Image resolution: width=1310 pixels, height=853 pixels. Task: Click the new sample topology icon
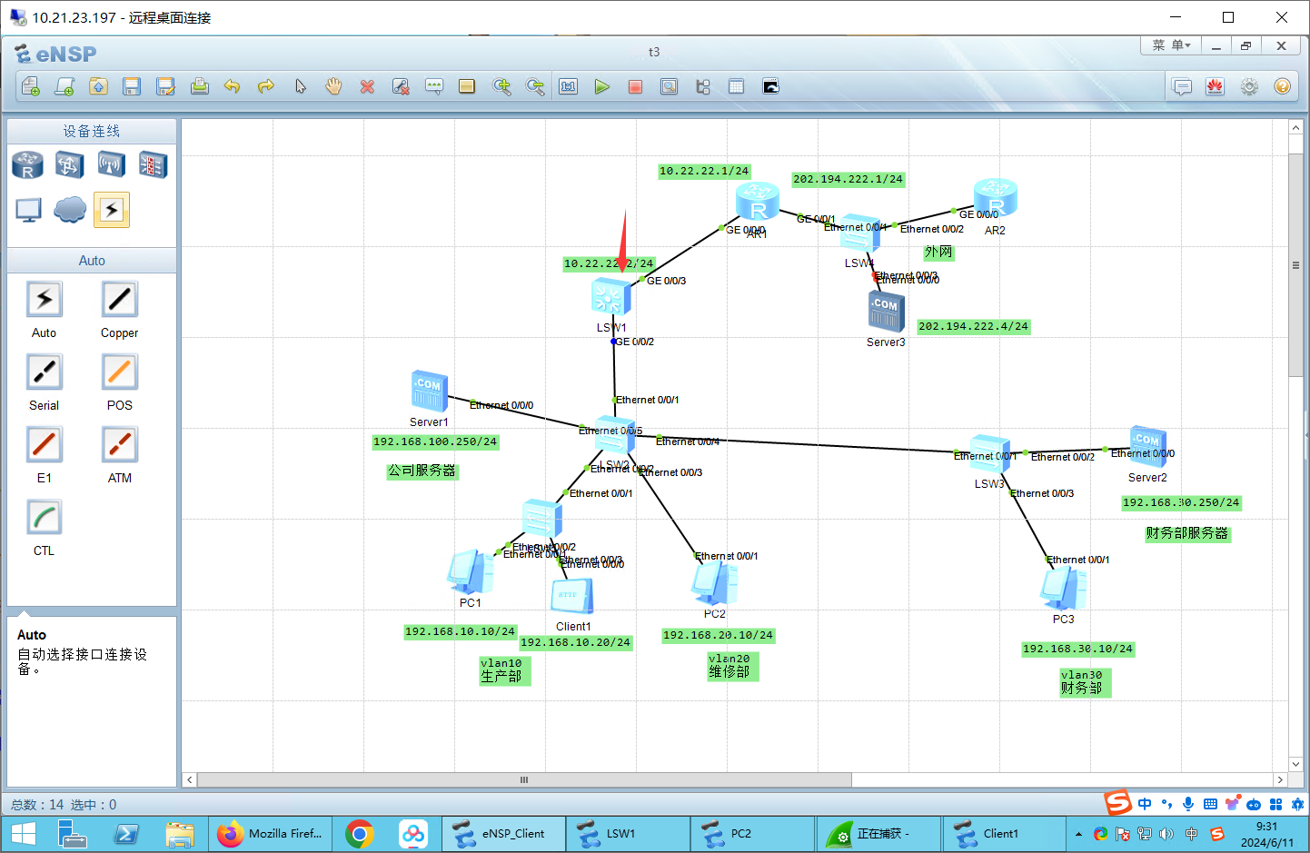pyautogui.click(x=65, y=86)
